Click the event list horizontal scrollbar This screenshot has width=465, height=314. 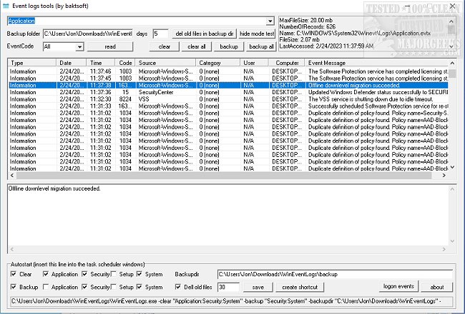click(x=224, y=176)
